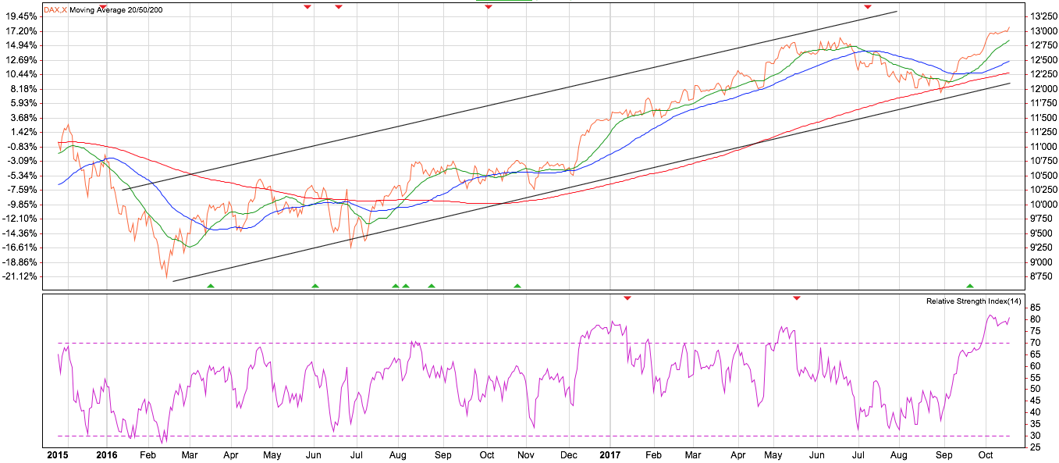Click the green buy marker near March 2016
1059x463 pixels.
[210, 286]
